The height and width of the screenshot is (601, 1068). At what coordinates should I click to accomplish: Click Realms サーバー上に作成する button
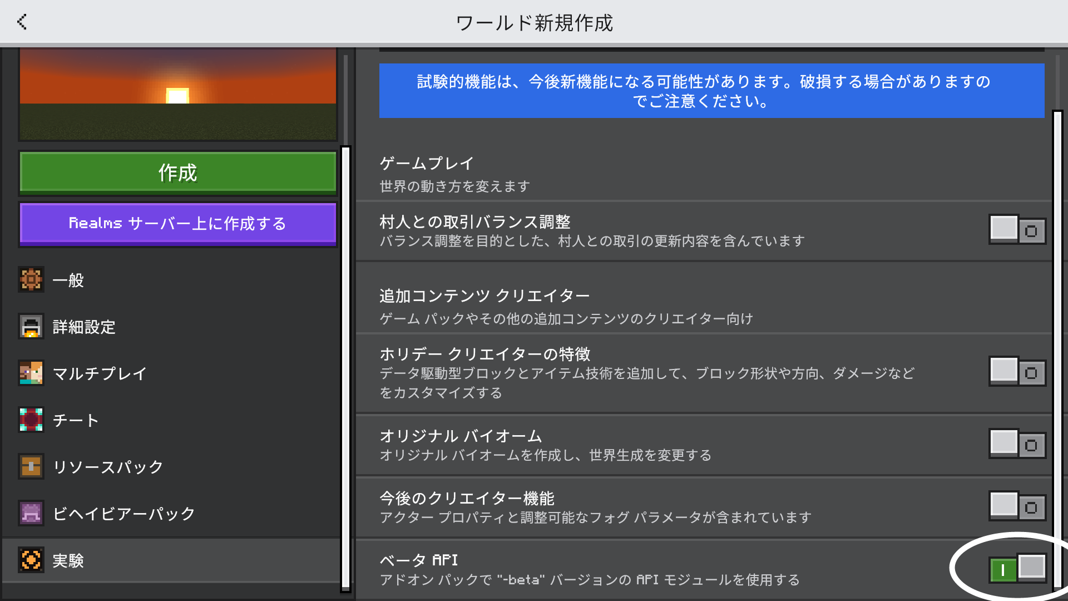point(178,224)
